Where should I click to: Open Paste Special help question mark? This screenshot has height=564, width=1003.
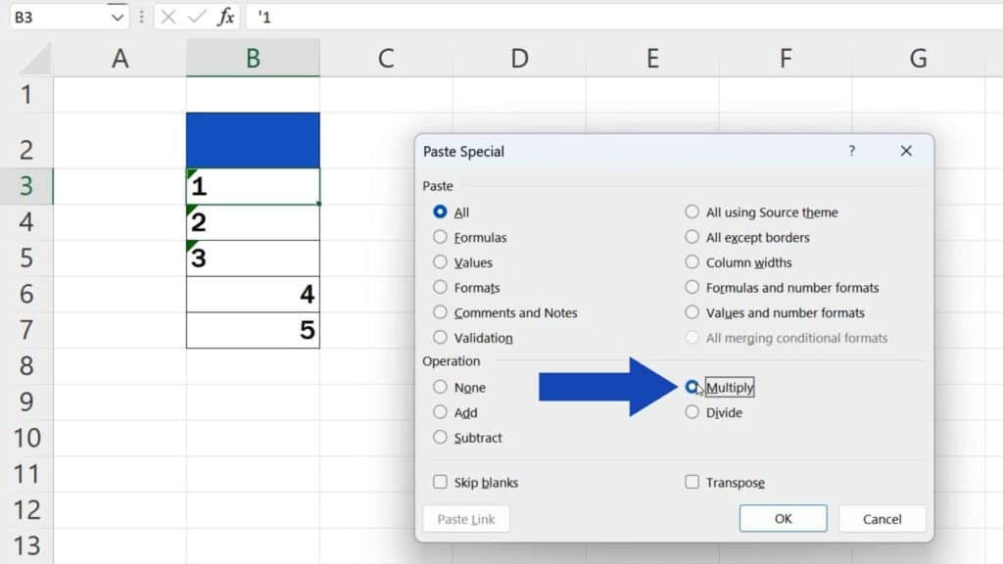click(x=851, y=151)
